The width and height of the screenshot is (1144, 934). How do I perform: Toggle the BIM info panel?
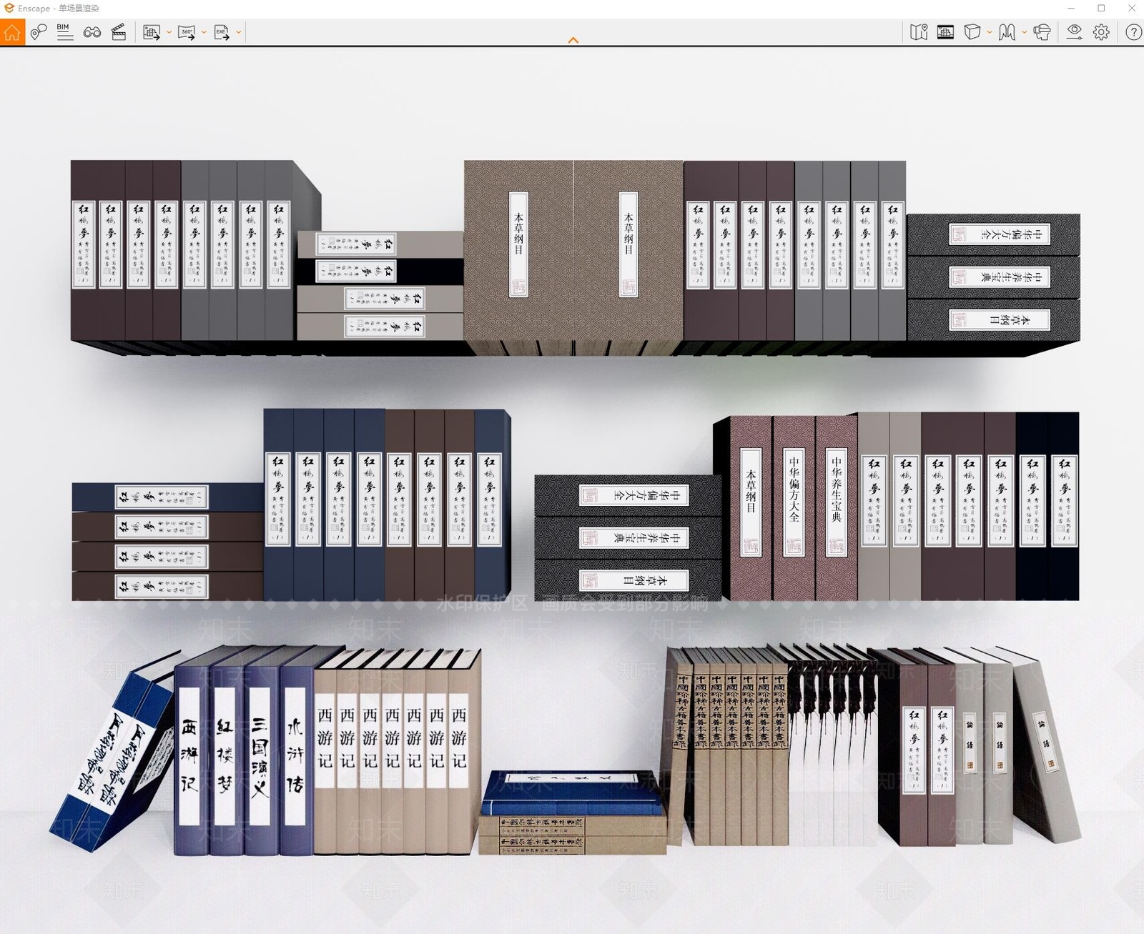coord(65,32)
